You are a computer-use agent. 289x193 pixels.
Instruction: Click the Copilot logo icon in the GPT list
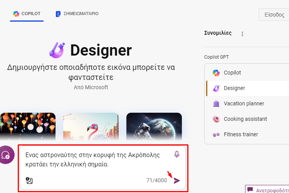[216, 73]
